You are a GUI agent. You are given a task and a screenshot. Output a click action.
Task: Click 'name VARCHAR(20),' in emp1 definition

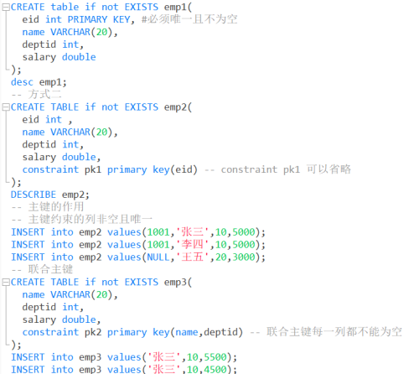70,32
